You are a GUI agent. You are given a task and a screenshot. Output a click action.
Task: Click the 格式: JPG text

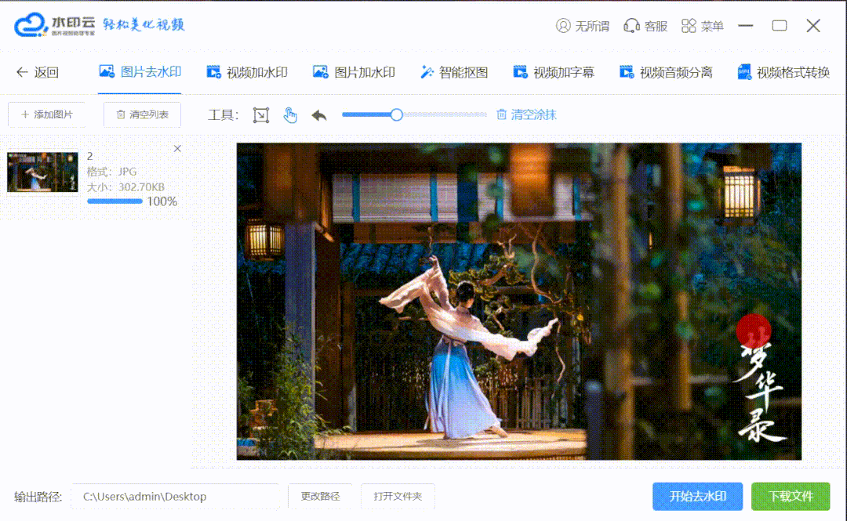[112, 172]
